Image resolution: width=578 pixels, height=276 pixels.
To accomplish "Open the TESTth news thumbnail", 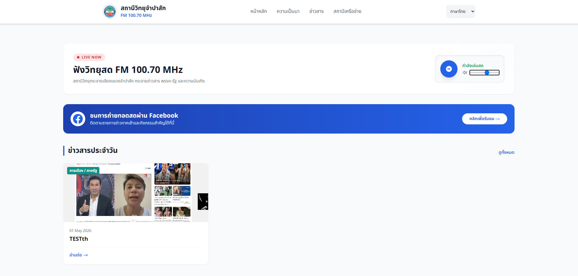I will (x=136, y=193).
